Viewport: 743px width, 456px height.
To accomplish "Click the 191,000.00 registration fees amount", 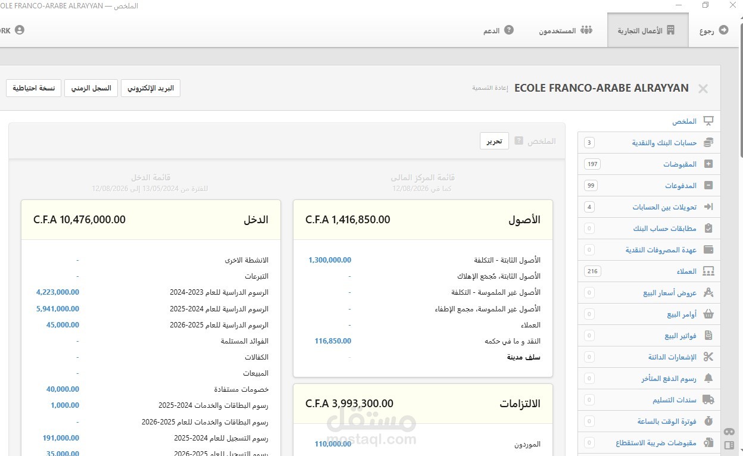I will (61, 438).
